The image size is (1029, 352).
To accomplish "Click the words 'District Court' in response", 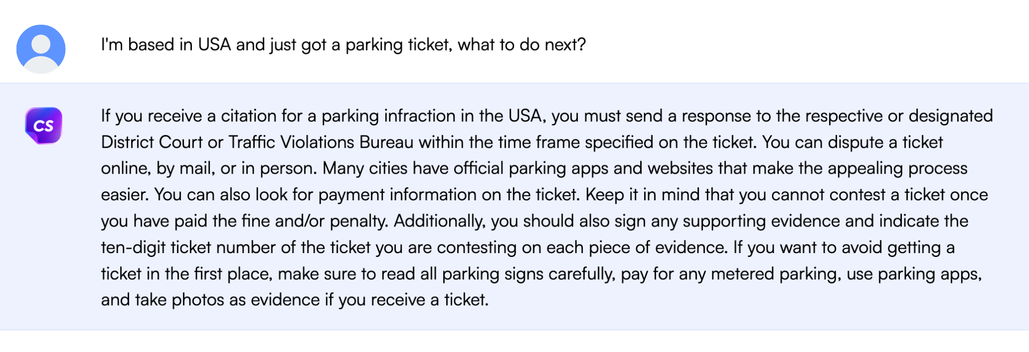I will point(151,142).
